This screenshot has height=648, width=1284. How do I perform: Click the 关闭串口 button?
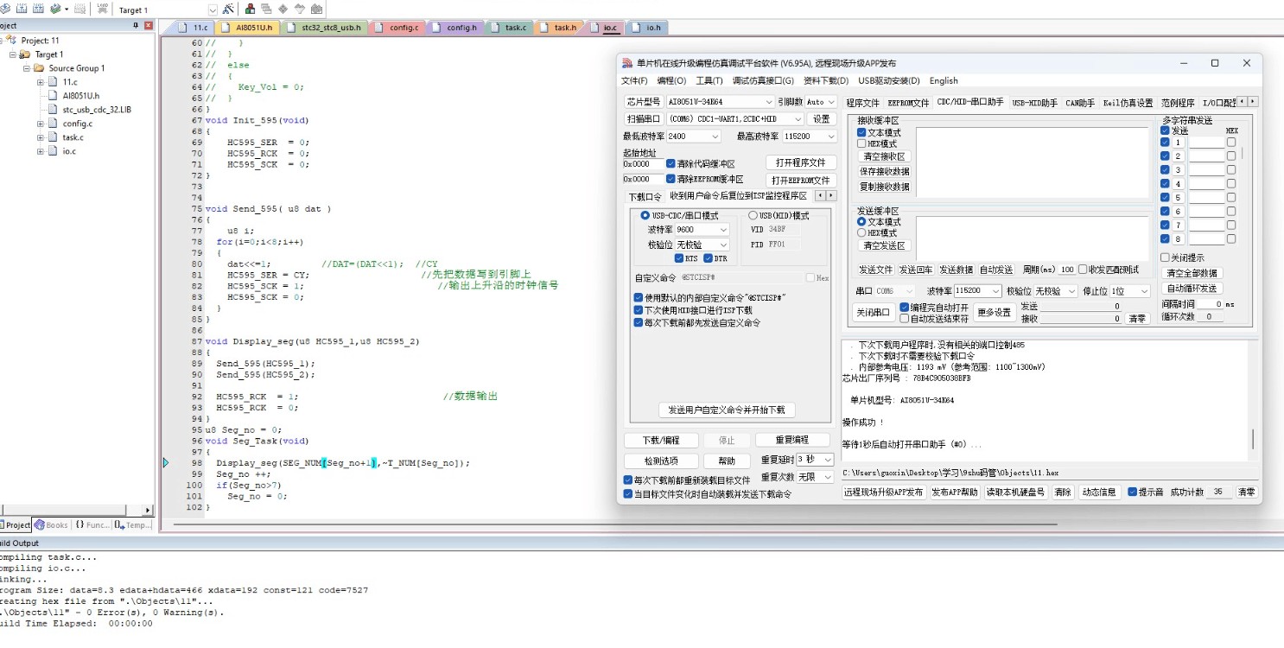click(872, 312)
